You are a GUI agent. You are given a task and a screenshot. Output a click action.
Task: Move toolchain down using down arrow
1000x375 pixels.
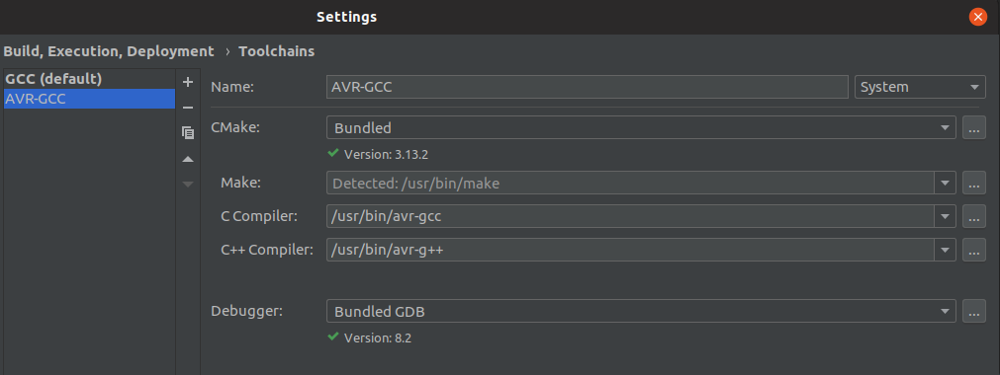pos(188,184)
